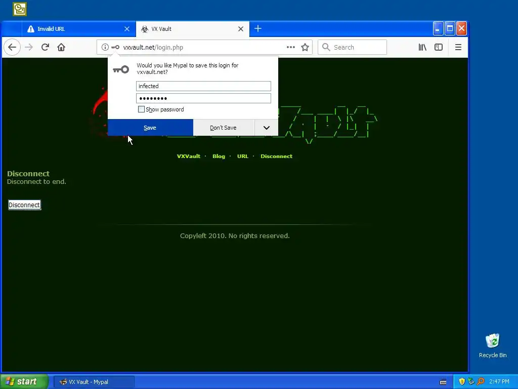
Task: Maximize the Mypal browser window
Action: click(x=450, y=29)
